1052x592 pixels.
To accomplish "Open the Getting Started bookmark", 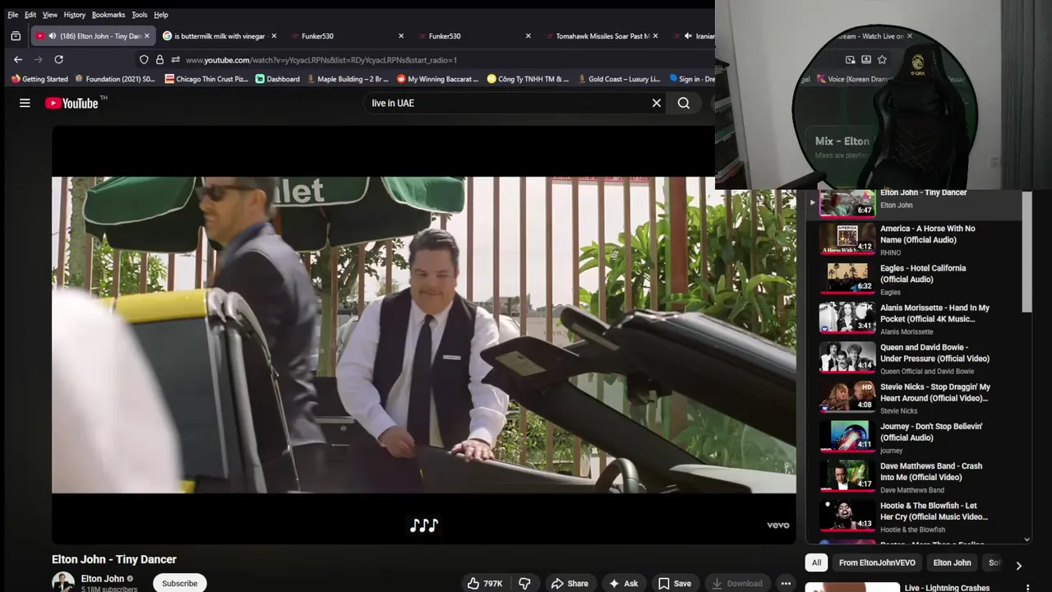I will 39,79.
